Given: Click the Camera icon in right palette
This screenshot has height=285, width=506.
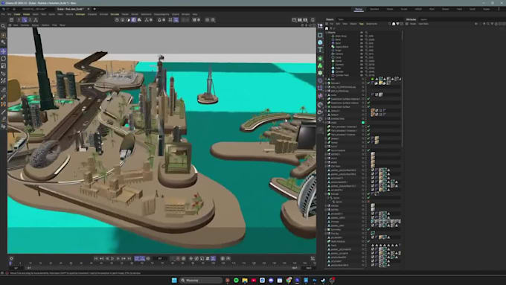Looking at the screenshot, I should (x=320, y=112).
